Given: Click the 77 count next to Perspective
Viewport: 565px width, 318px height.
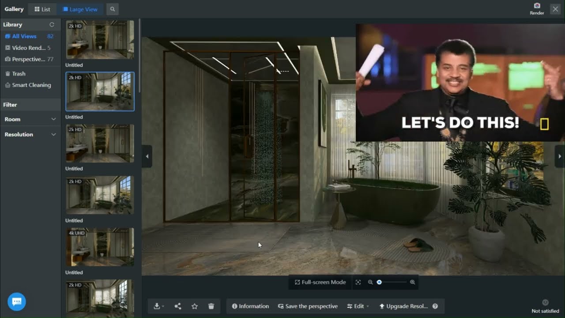Looking at the screenshot, I should pos(50,59).
